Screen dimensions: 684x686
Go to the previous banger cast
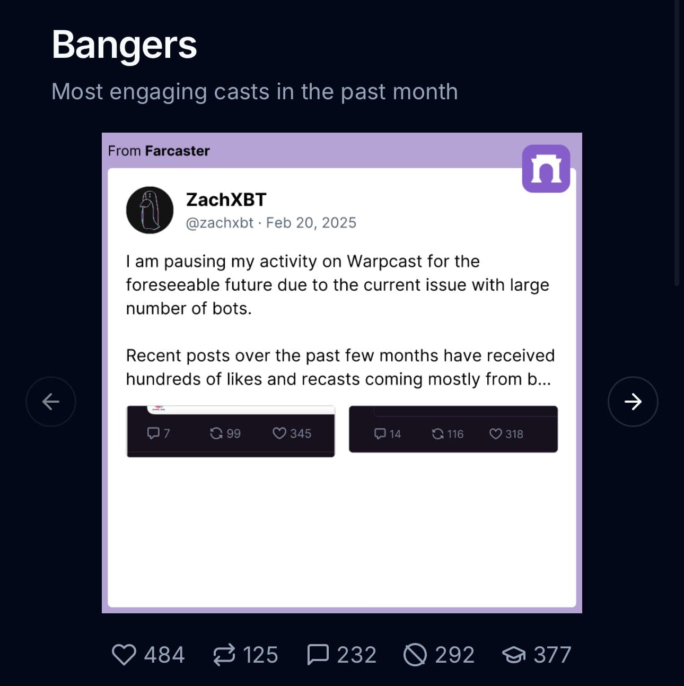(51, 402)
